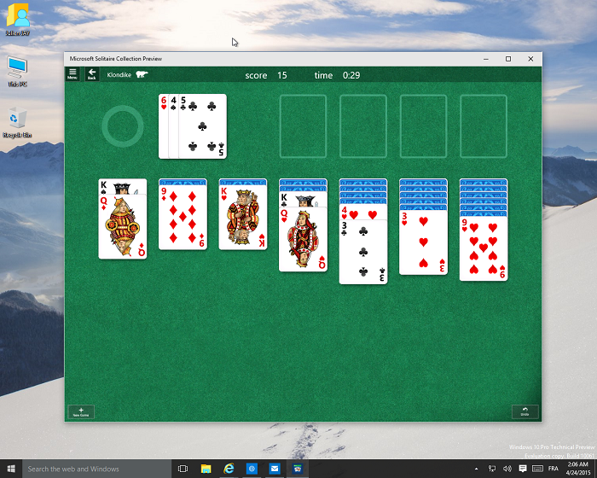Click the fourth empty foundation slot
Screen dimensions: 597x478
[x=484, y=126]
